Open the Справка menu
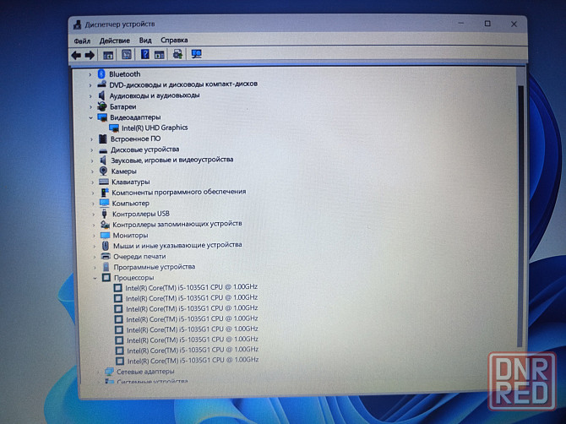 (x=174, y=40)
